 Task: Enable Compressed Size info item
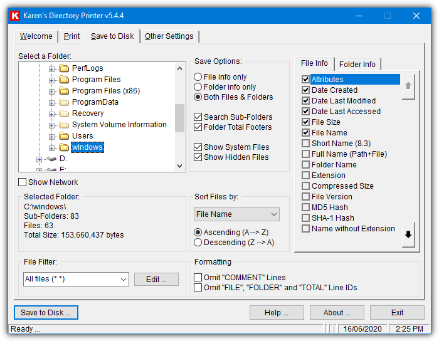(x=305, y=186)
